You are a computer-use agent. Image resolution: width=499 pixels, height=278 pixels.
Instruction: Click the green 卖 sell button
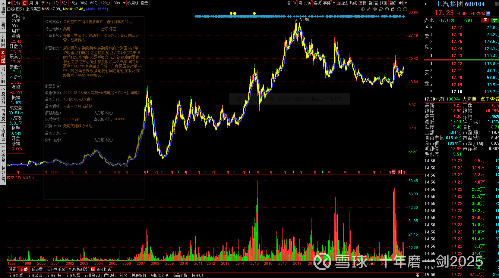(x=495, y=20)
